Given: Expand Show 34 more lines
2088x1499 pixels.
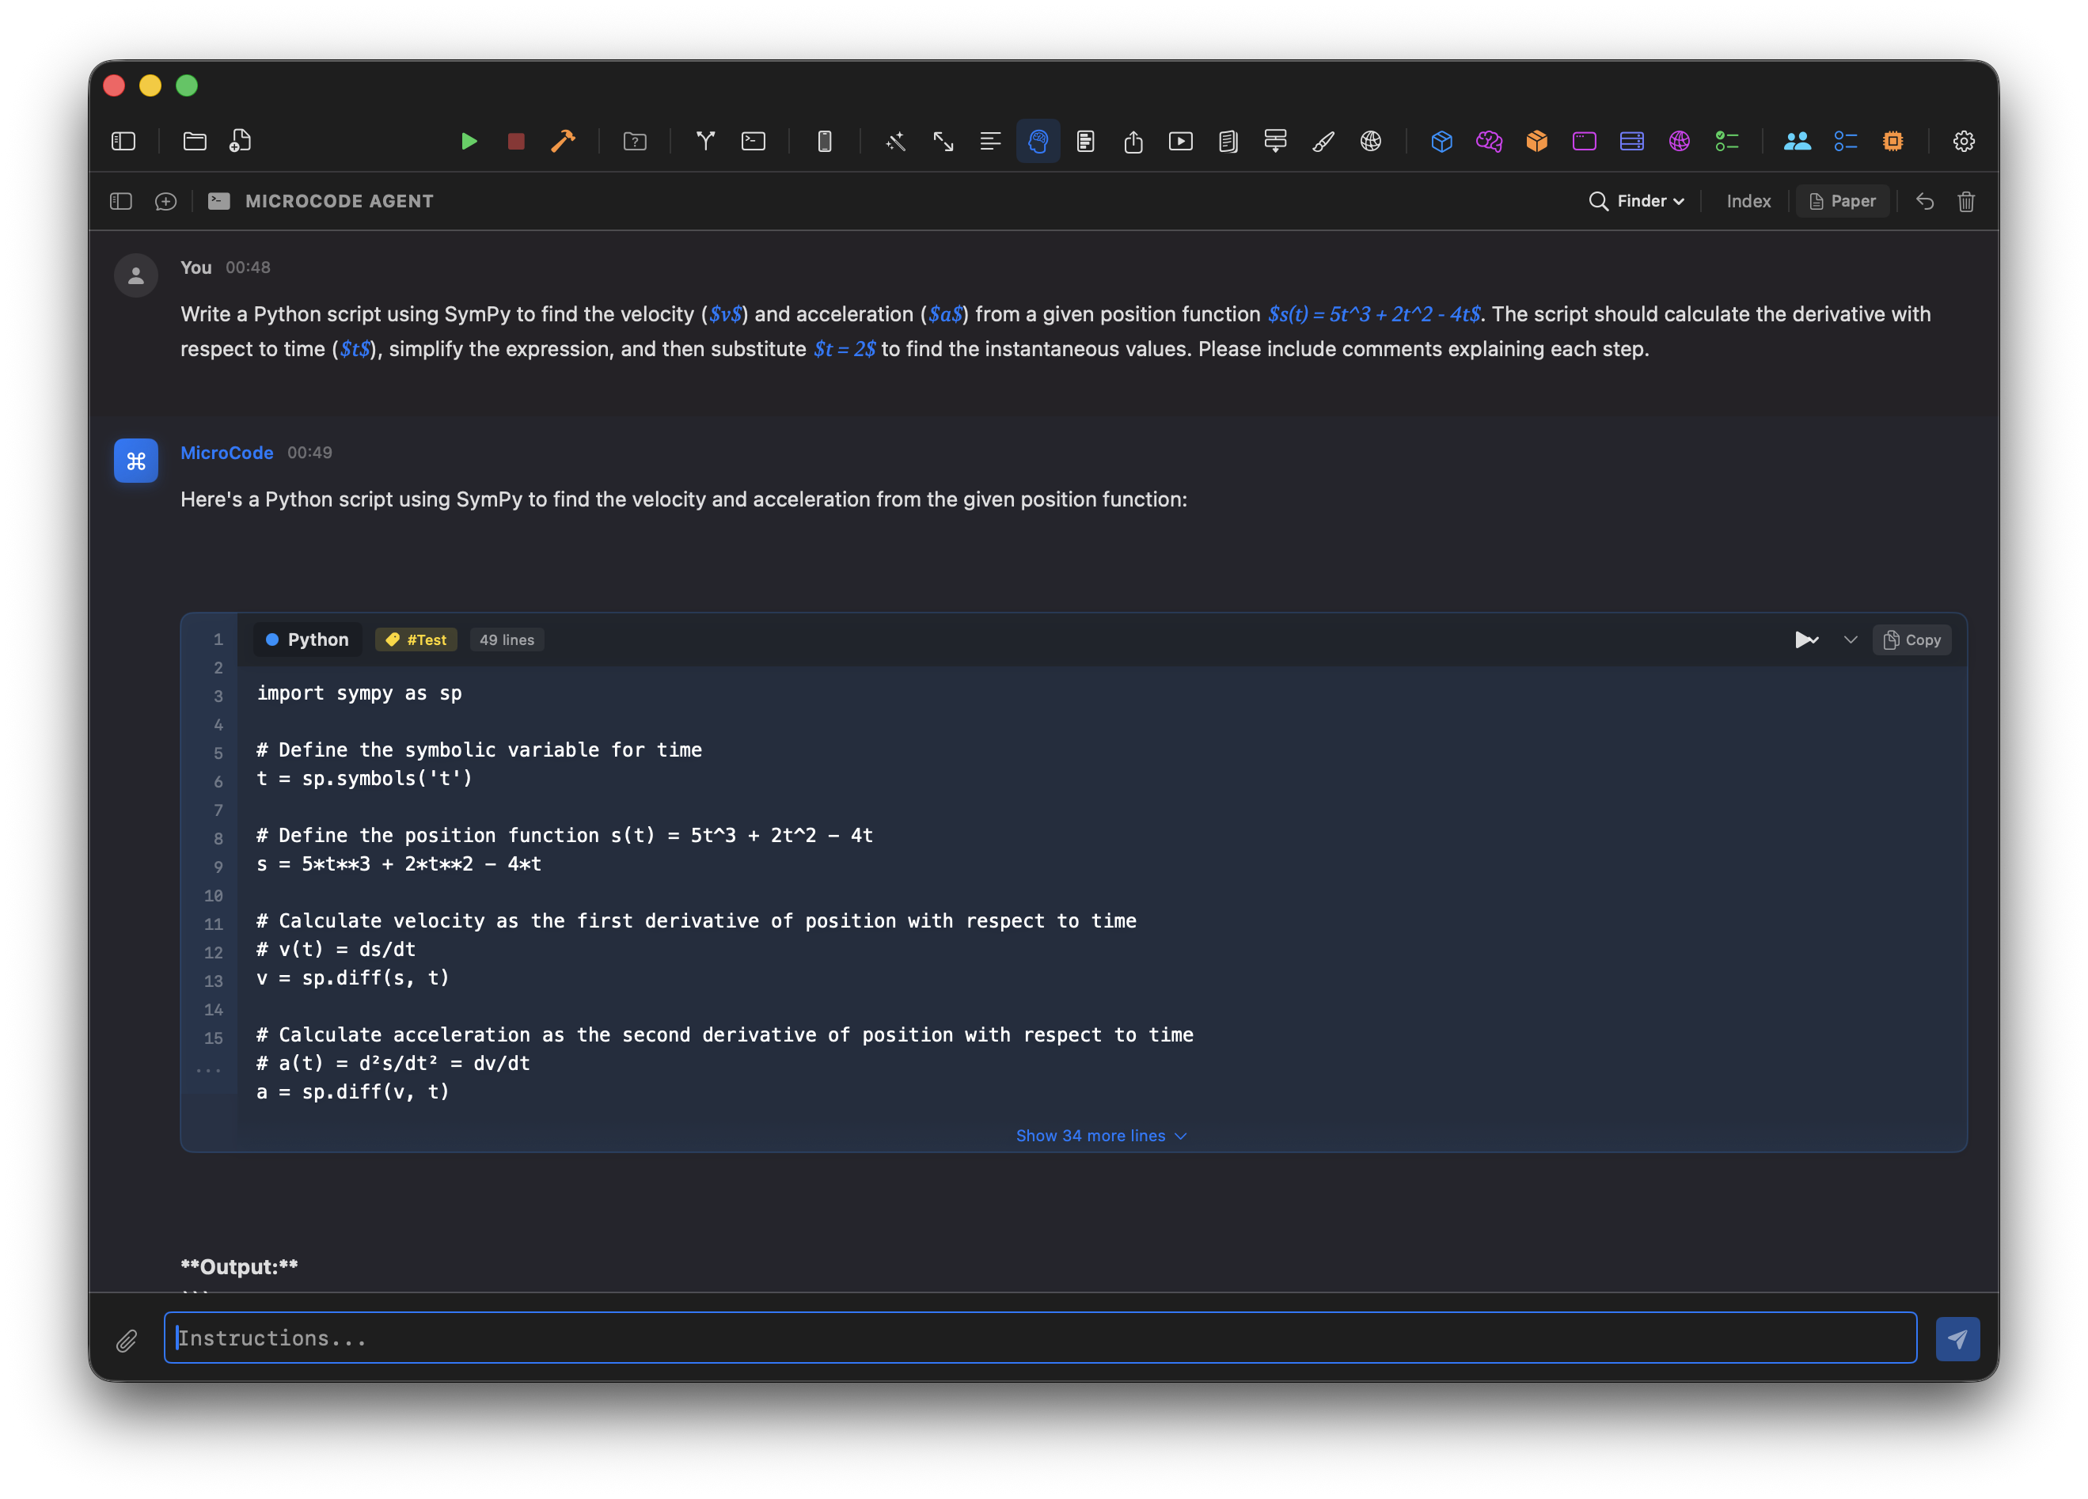Looking at the screenshot, I should tap(1101, 1135).
